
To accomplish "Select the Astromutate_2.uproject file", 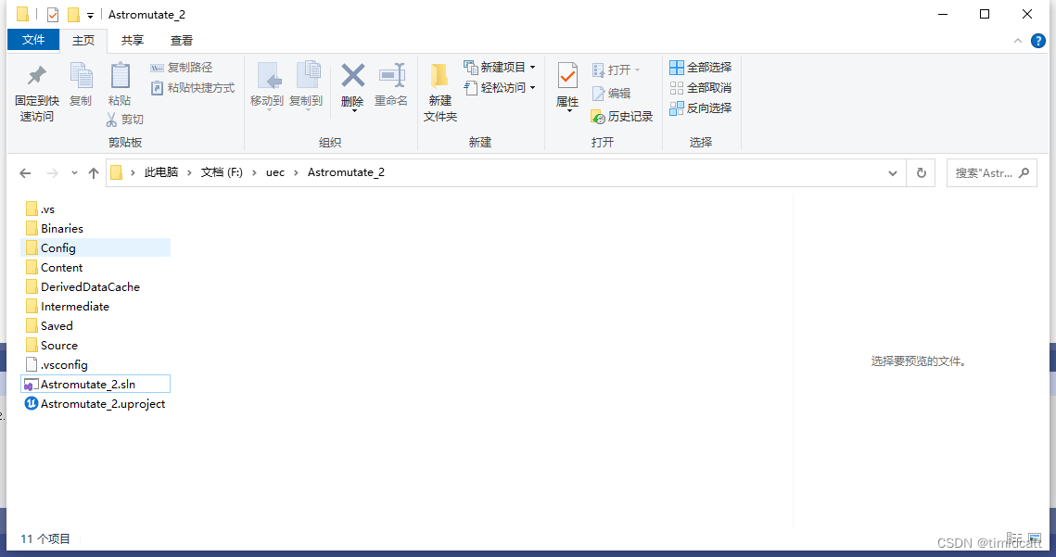I will [x=95, y=403].
